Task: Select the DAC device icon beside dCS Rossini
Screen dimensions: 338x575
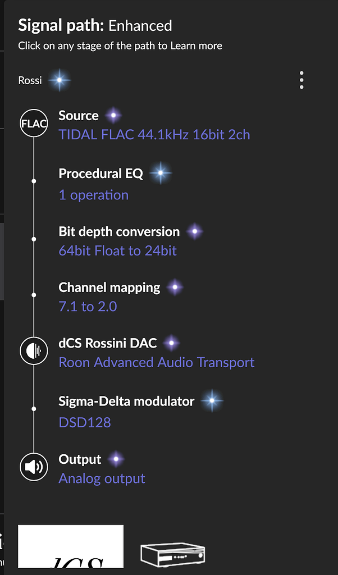Action: point(34,351)
